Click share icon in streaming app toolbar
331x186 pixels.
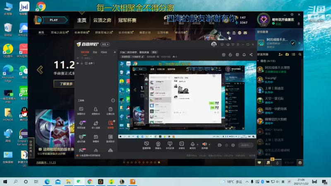click(x=251, y=55)
